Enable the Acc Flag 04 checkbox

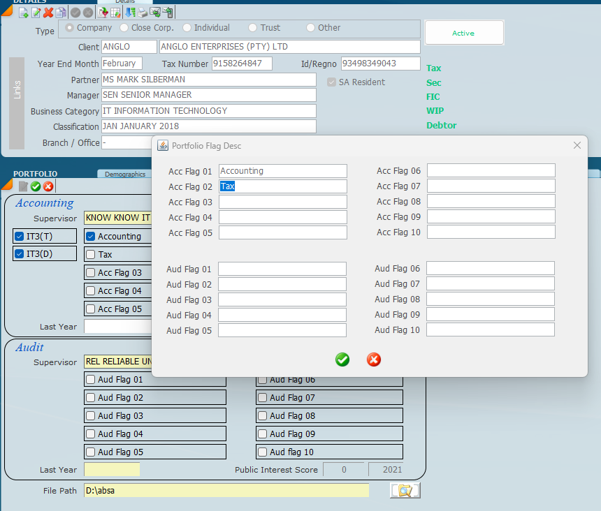click(x=91, y=291)
